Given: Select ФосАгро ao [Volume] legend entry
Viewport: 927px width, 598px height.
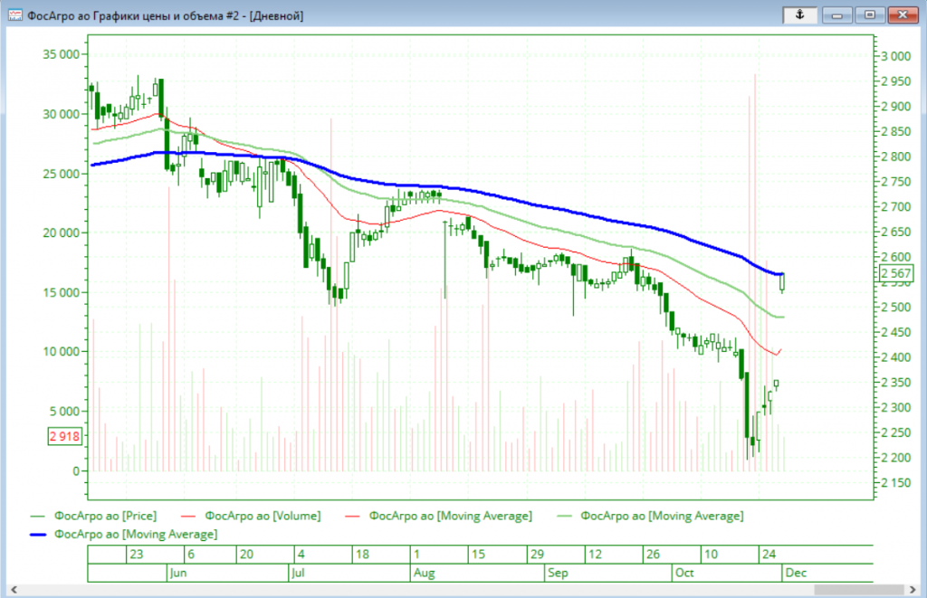Looking at the screenshot, I should [x=263, y=516].
